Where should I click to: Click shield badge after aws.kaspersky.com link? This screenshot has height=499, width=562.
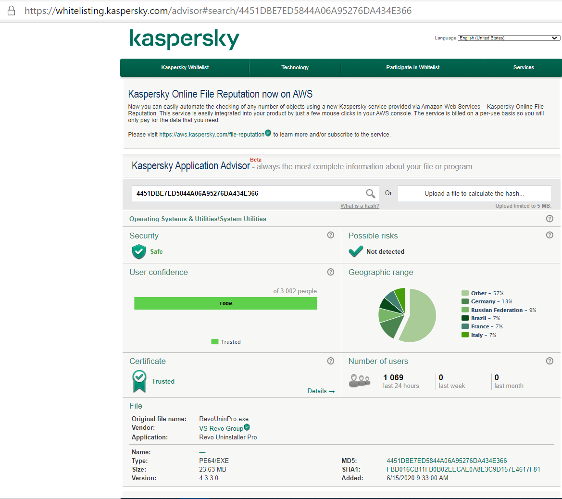pyautogui.click(x=268, y=133)
